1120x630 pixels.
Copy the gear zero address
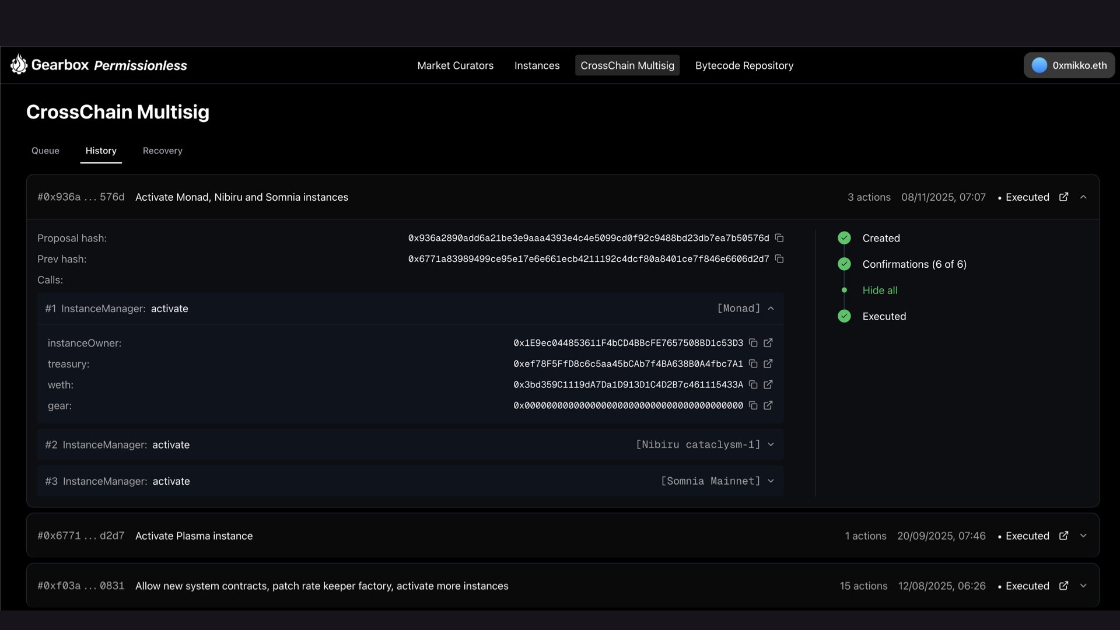[754, 405]
